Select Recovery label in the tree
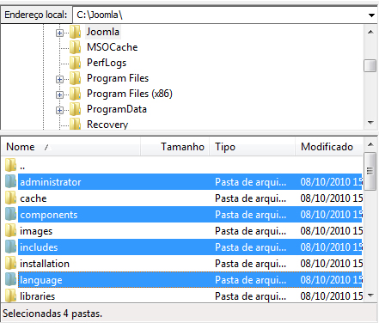Image resolution: width=379 pixels, height=323 pixels. pyautogui.click(x=107, y=125)
